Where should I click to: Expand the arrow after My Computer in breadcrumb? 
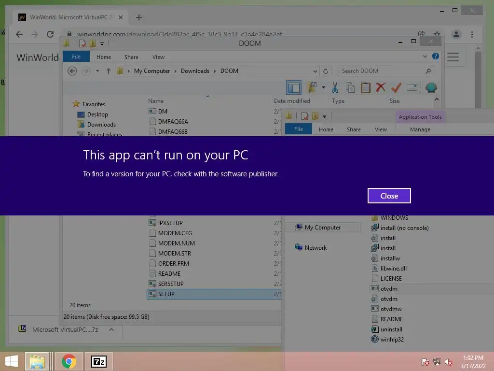pos(176,71)
